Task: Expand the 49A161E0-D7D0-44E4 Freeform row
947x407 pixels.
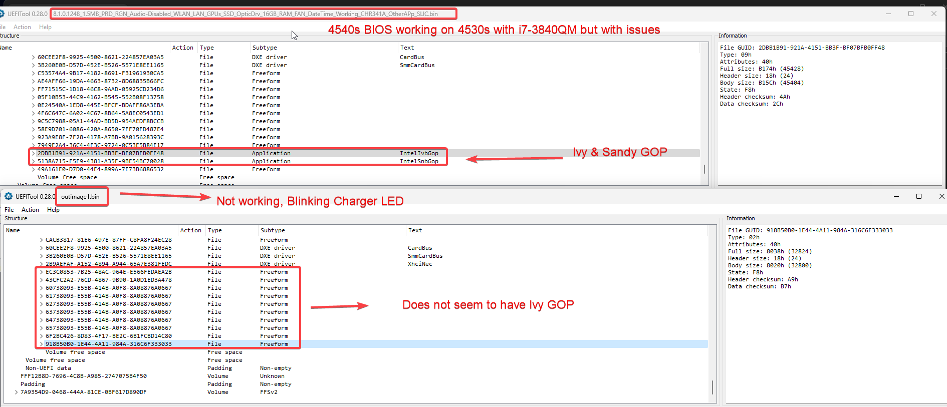Action: [34, 169]
